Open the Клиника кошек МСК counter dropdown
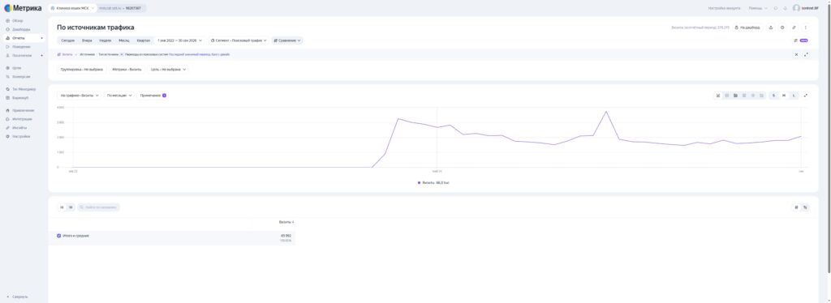 coord(72,8)
